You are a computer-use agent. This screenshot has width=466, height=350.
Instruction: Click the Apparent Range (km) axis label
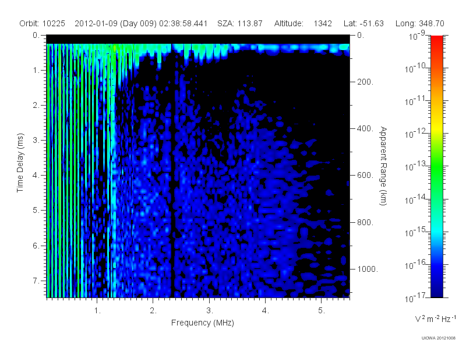(x=383, y=166)
